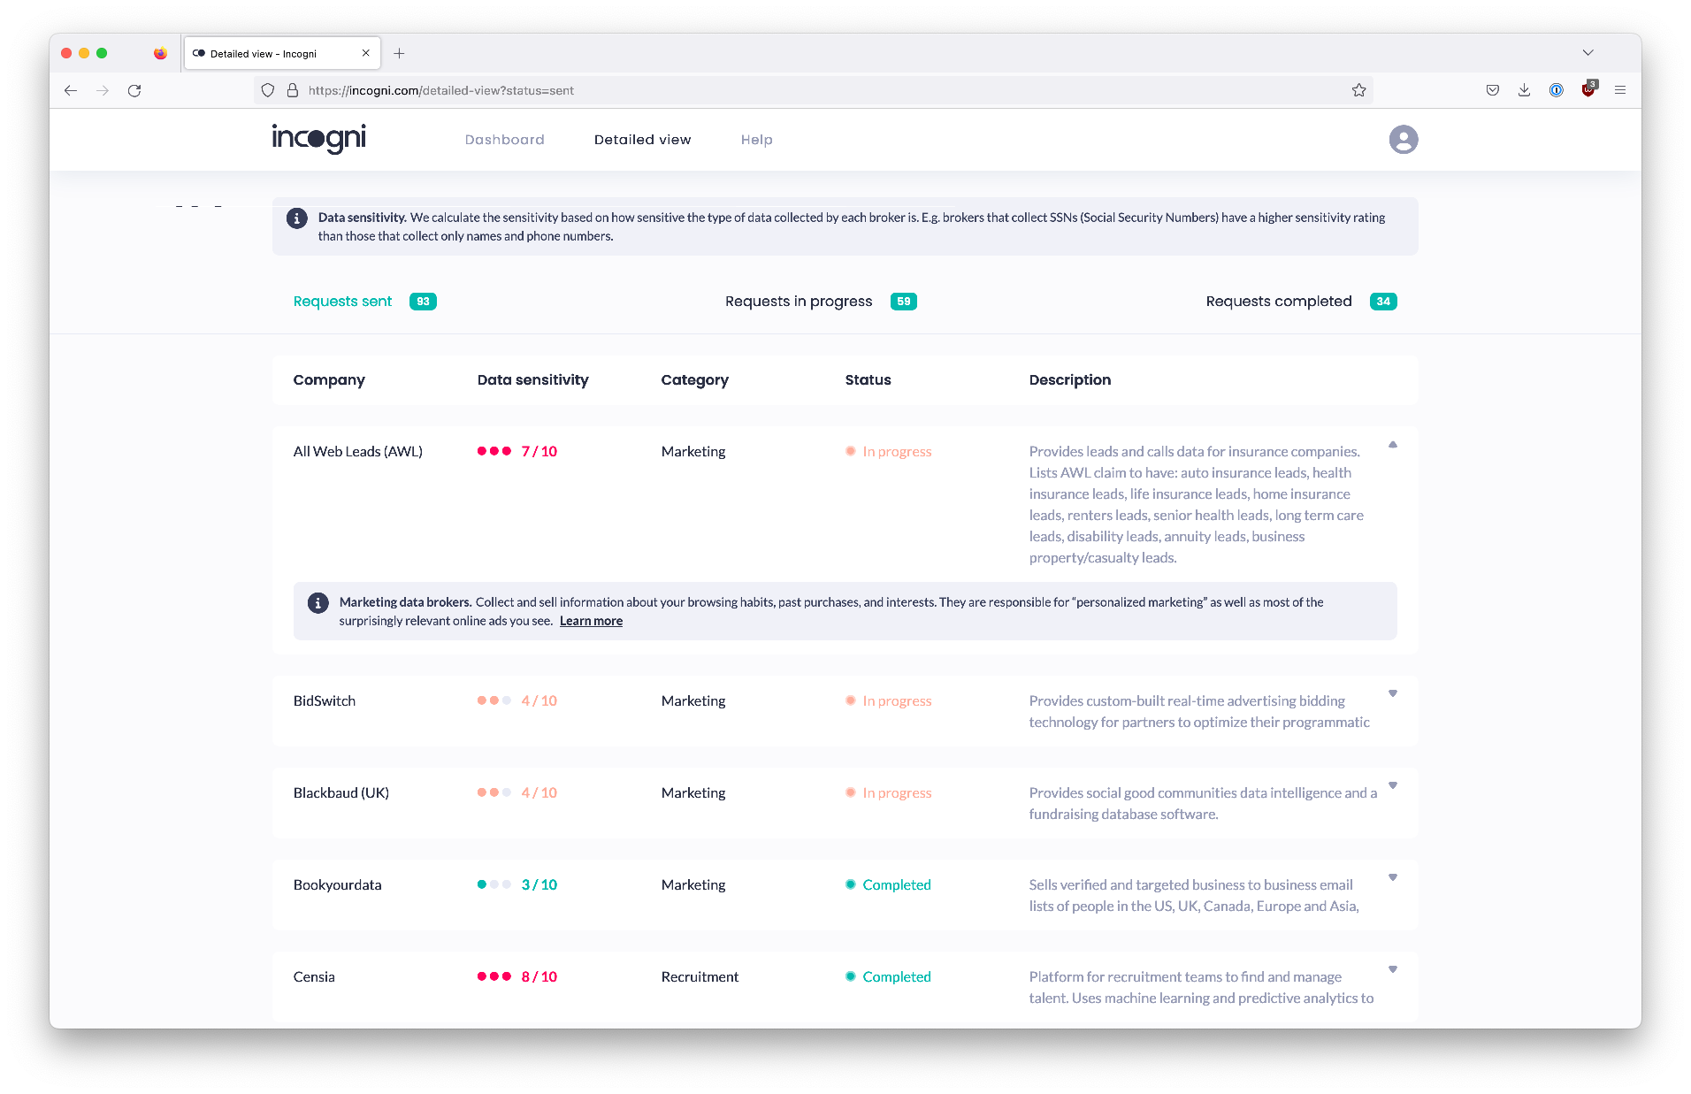Image resolution: width=1691 pixels, height=1094 pixels.
Task: Click the Incogni logo
Action: tap(318, 139)
